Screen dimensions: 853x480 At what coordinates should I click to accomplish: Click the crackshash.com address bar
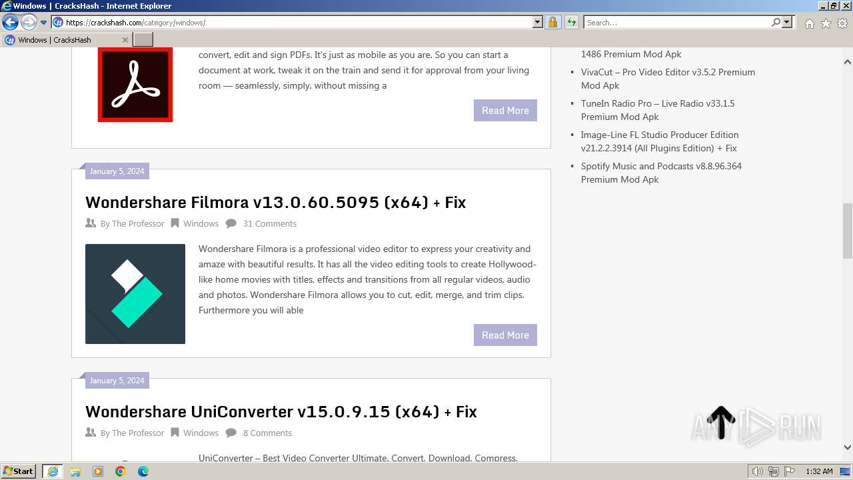[298, 22]
